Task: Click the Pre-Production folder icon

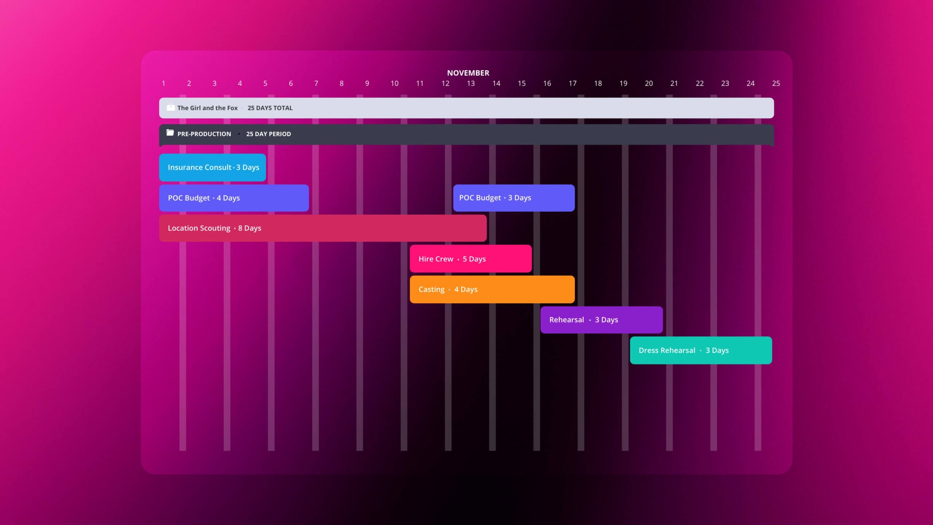Action: [170, 133]
